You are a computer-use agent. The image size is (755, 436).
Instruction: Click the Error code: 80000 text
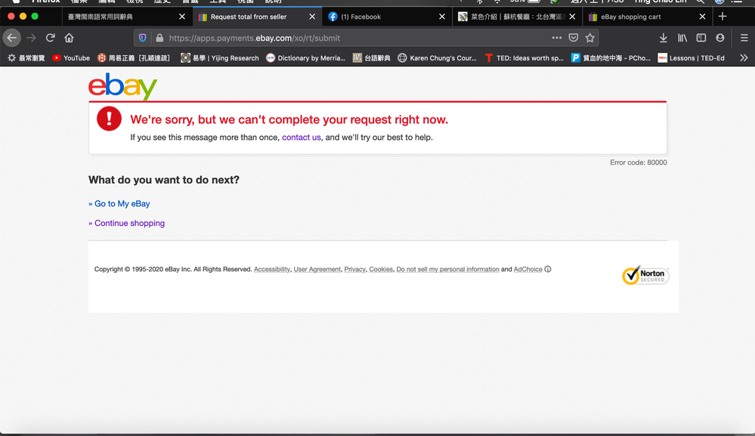click(x=639, y=162)
